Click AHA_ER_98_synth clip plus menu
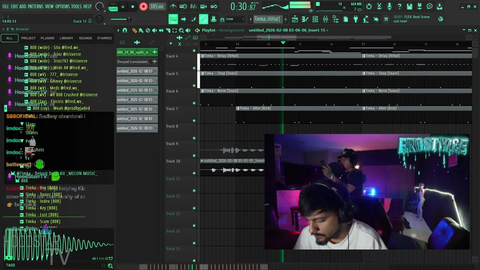The image size is (480, 270). pyautogui.click(x=154, y=52)
